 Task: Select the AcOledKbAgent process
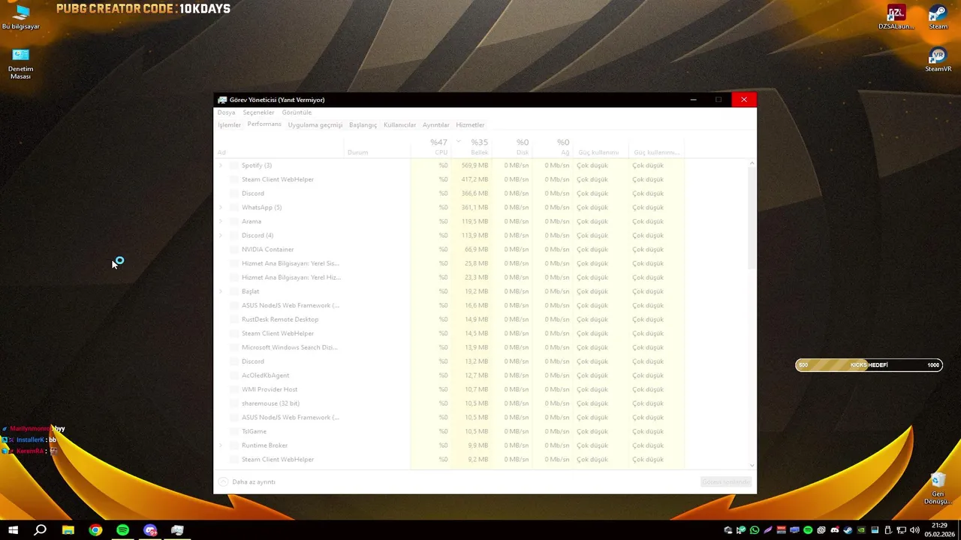[449, 375]
